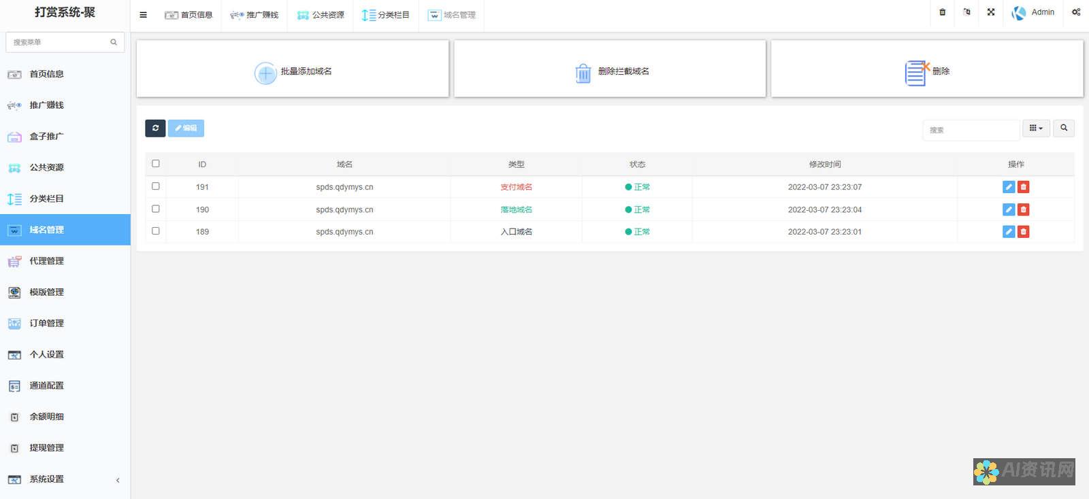Viewport: 1089px width, 499px height.
Task: Open 域名管理 in the sidebar
Action: (65, 230)
